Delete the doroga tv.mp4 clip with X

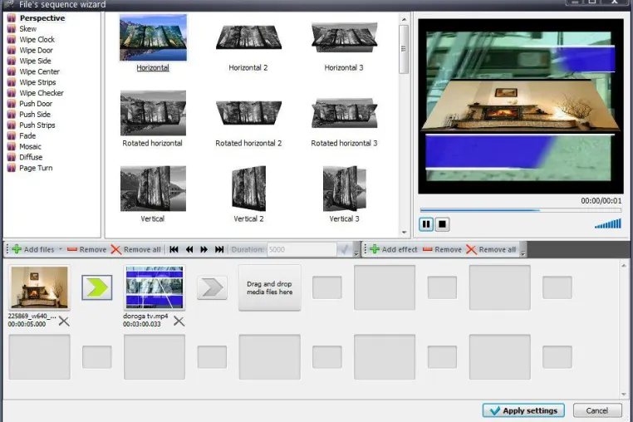pyautogui.click(x=179, y=321)
